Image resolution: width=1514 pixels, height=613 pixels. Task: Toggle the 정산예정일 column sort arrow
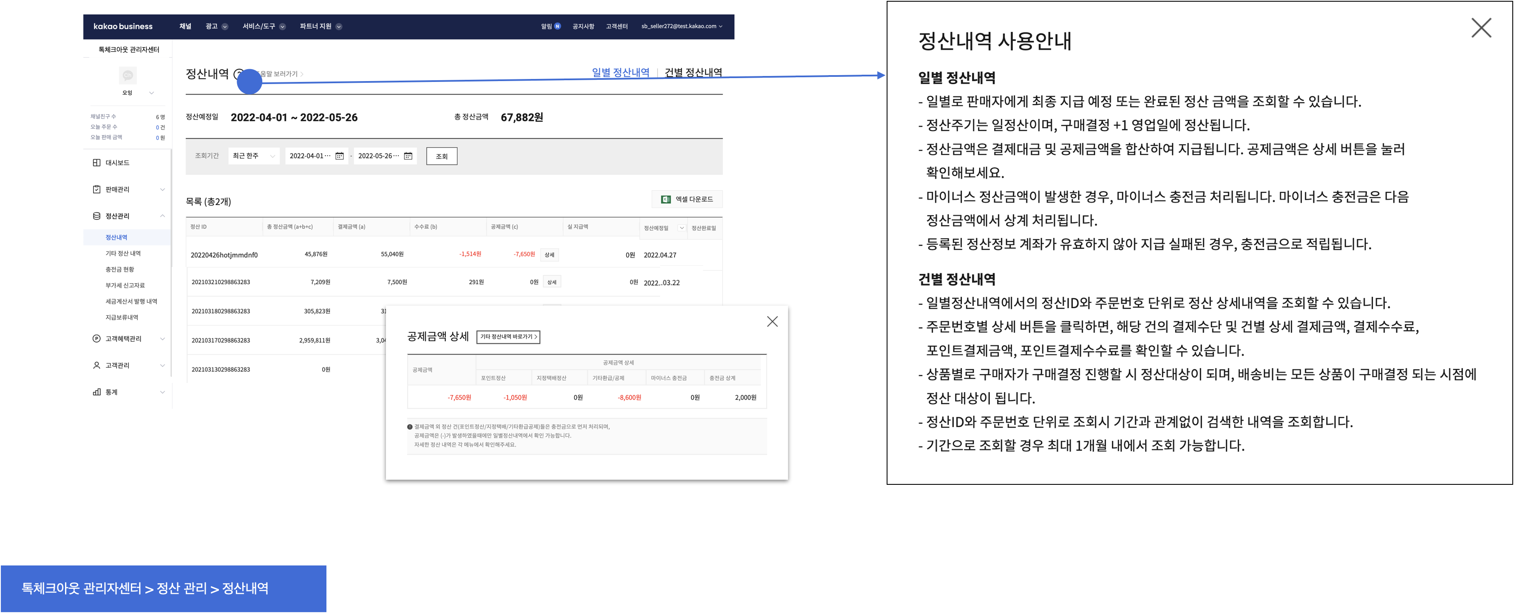click(681, 228)
